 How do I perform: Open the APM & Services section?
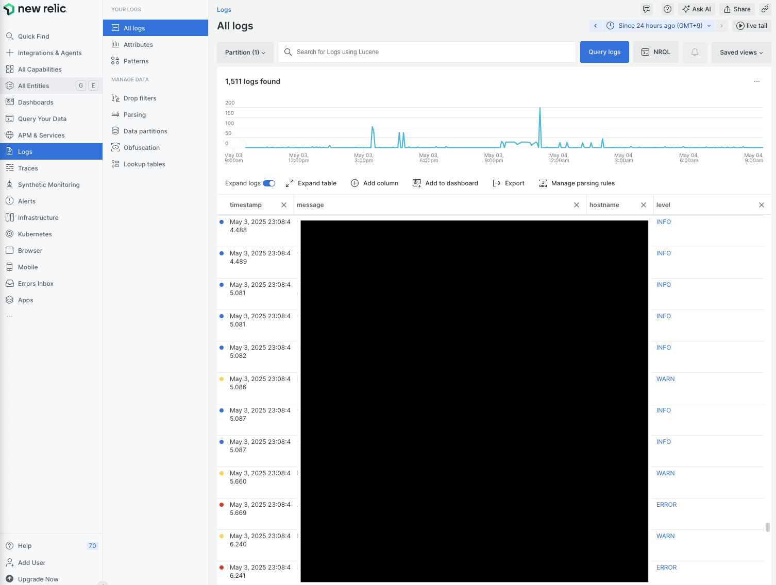(41, 135)
